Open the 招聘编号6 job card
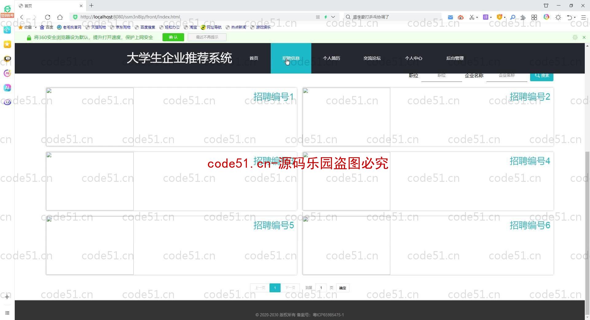 pyautogui.click(x=428, y=246)
